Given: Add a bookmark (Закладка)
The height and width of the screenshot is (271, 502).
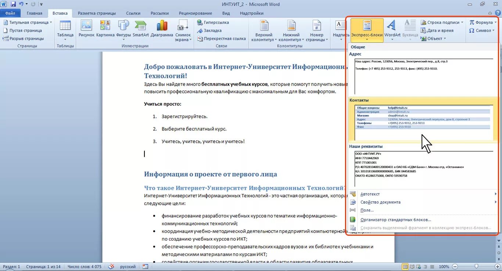Looking at the screenshot, I should [x=209, y=30].
